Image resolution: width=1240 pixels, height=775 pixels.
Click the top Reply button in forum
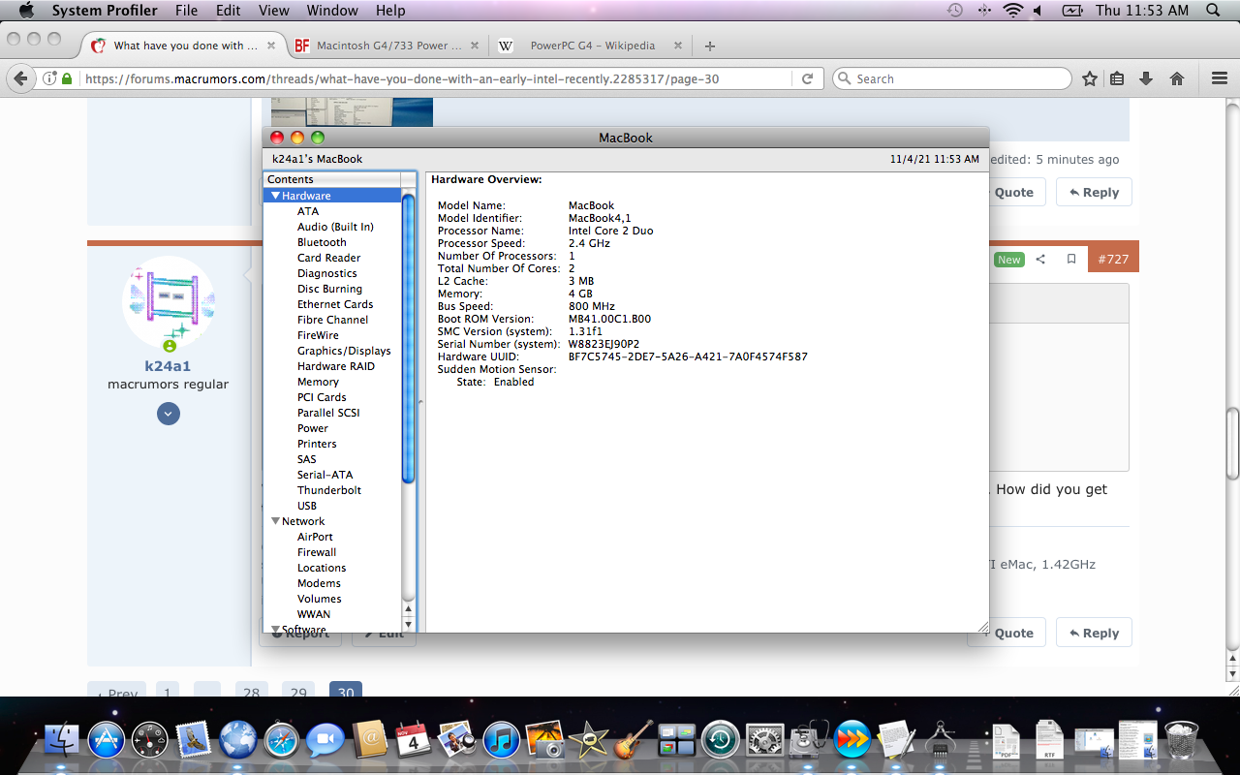tap(1094, 192)
